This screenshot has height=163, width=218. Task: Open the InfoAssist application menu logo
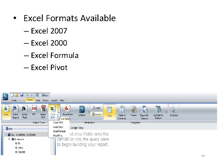pyautogui.click(x=5, y=96)
